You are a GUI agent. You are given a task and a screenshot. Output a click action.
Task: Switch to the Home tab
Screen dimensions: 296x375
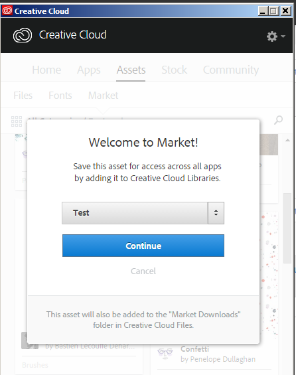[46, 70]
